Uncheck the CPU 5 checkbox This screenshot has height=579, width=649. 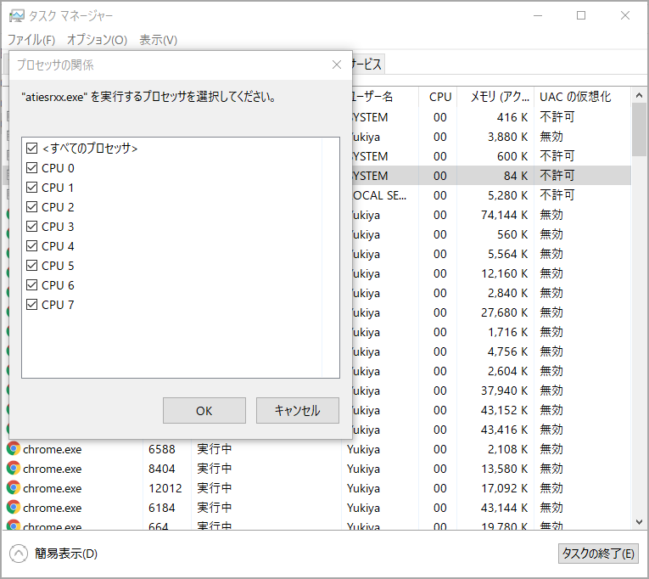pyautogui.click(x=32, y=266)
